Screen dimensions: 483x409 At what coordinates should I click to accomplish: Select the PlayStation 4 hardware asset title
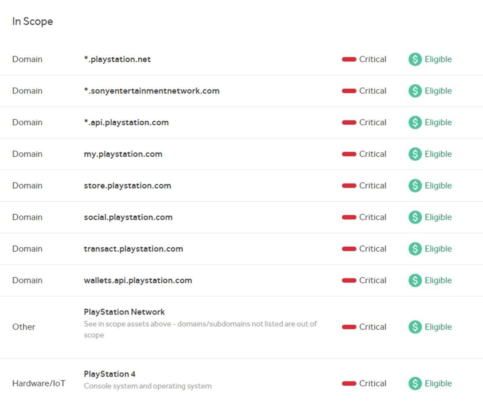coord(109,374)
